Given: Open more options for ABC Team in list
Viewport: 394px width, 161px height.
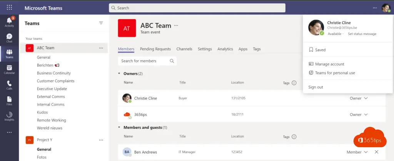Looking at the screenshot, I should click(101, 48).
